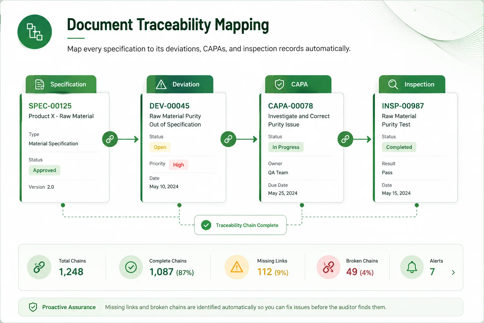Click the Total Chains value 1,248

click(x=71, y=272)
